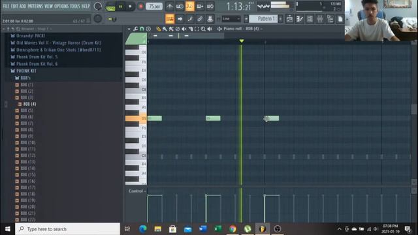Toggle the piano roll magnet snap icon
The height and width of the screenshot is (235, 418).
142,29
